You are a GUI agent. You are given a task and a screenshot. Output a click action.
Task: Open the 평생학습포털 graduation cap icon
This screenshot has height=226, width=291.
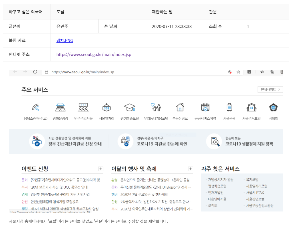129,108
